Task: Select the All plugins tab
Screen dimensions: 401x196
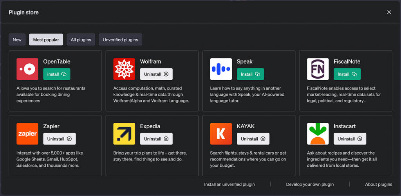Action: click(x=81, y=40)
